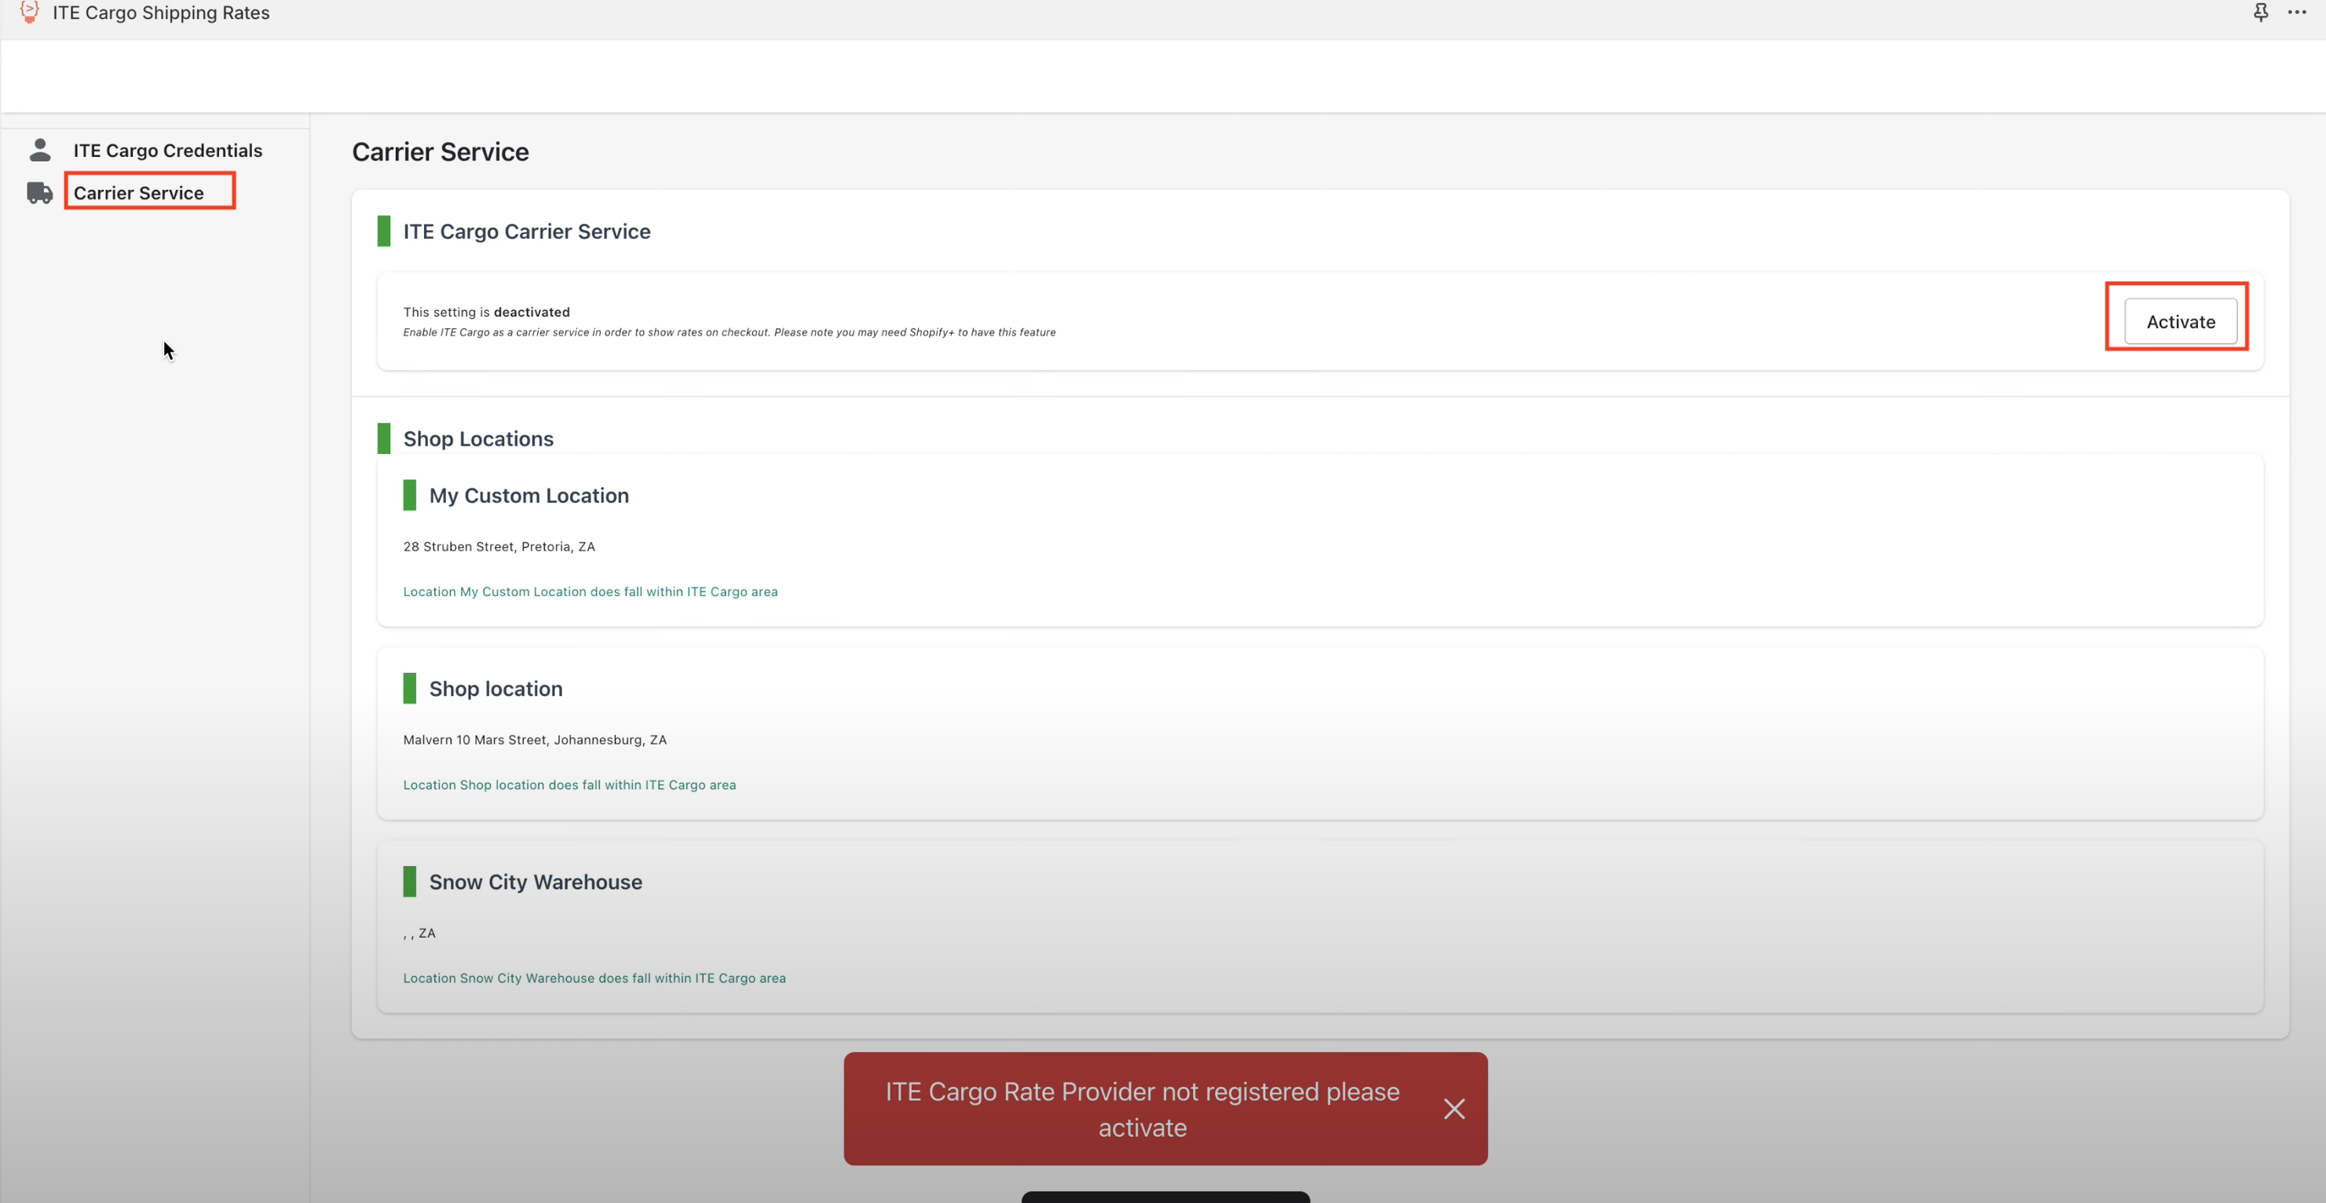Click the Shop location coverage message link
Screen dimensions: 2326x1203
click(569, 784)
